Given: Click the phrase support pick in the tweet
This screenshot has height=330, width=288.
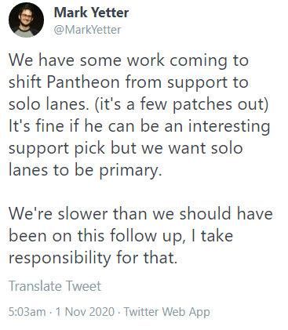Looking at the screenshot, I should (57, 148).
